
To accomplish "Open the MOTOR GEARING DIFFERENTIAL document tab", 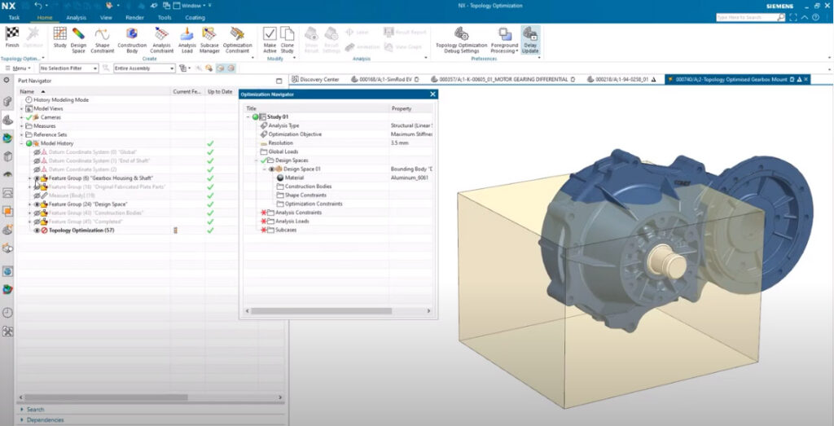I will coord(503,79).
